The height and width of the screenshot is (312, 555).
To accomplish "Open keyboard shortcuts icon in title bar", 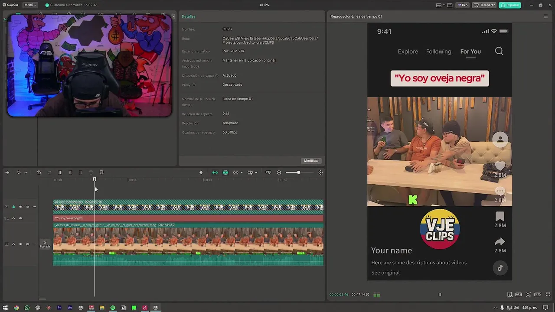I will [x=450, y=5].
